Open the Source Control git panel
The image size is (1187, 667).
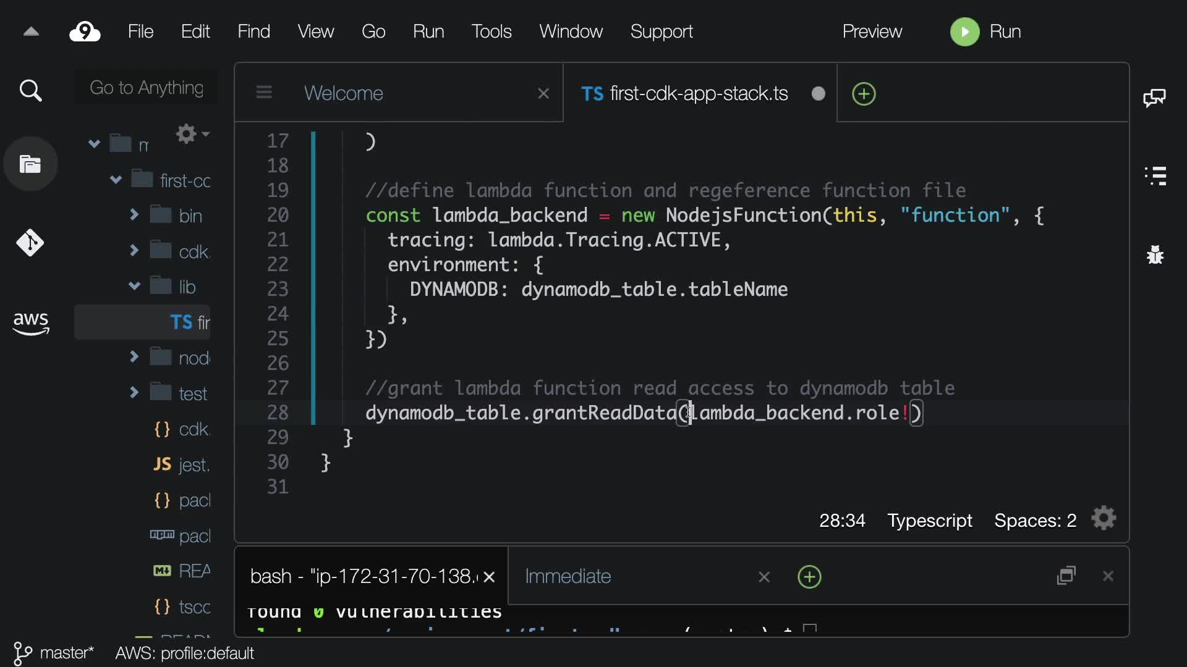[x=30, y=243]
